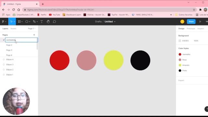This screenshot has height=117, width=208.
Task: Click the background opacity 100% value
Action: pos(196,41)
